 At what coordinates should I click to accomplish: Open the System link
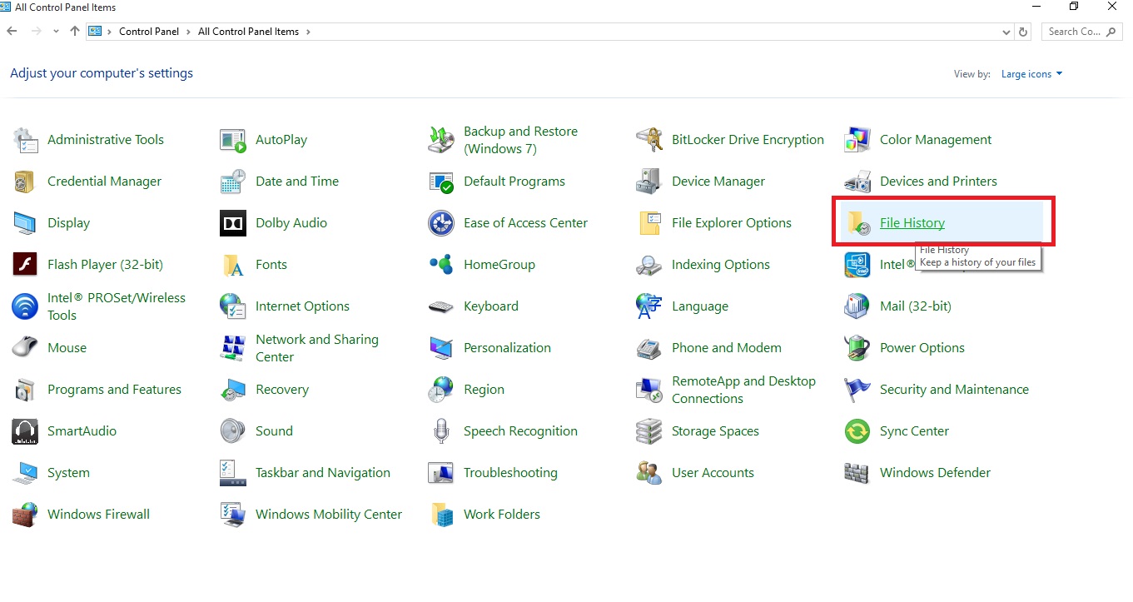pos(68,473)
